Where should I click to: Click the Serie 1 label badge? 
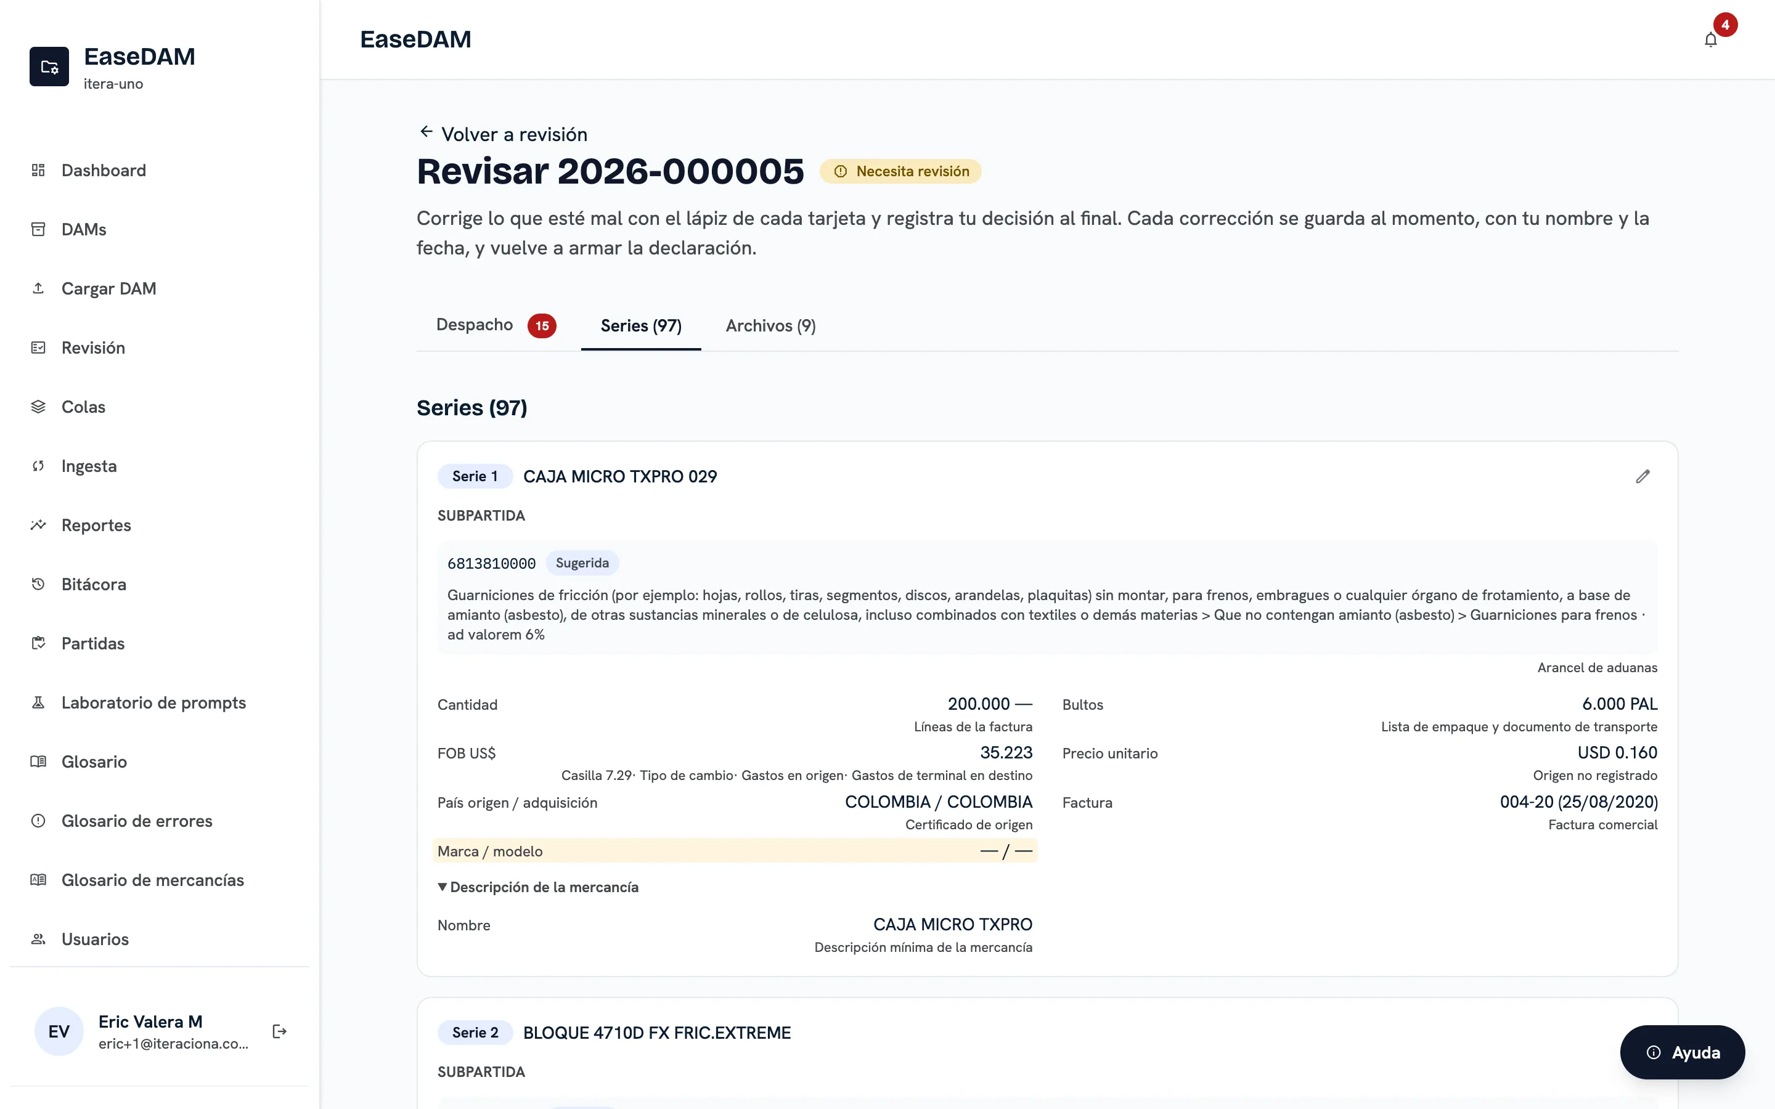(x=475, y=477)
